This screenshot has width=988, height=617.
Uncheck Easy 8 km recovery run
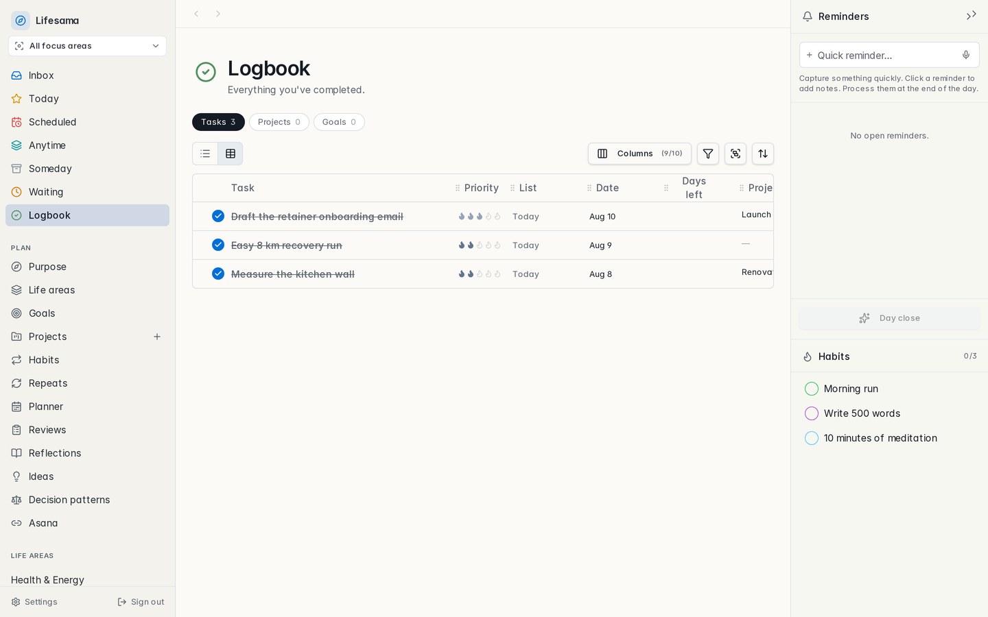[218, 245]
